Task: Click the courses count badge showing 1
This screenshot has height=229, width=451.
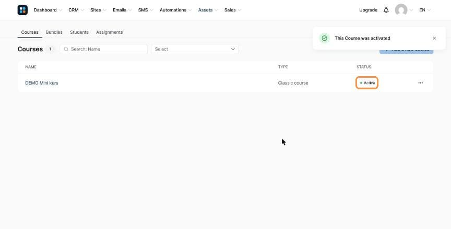Action: coord(50,49)
